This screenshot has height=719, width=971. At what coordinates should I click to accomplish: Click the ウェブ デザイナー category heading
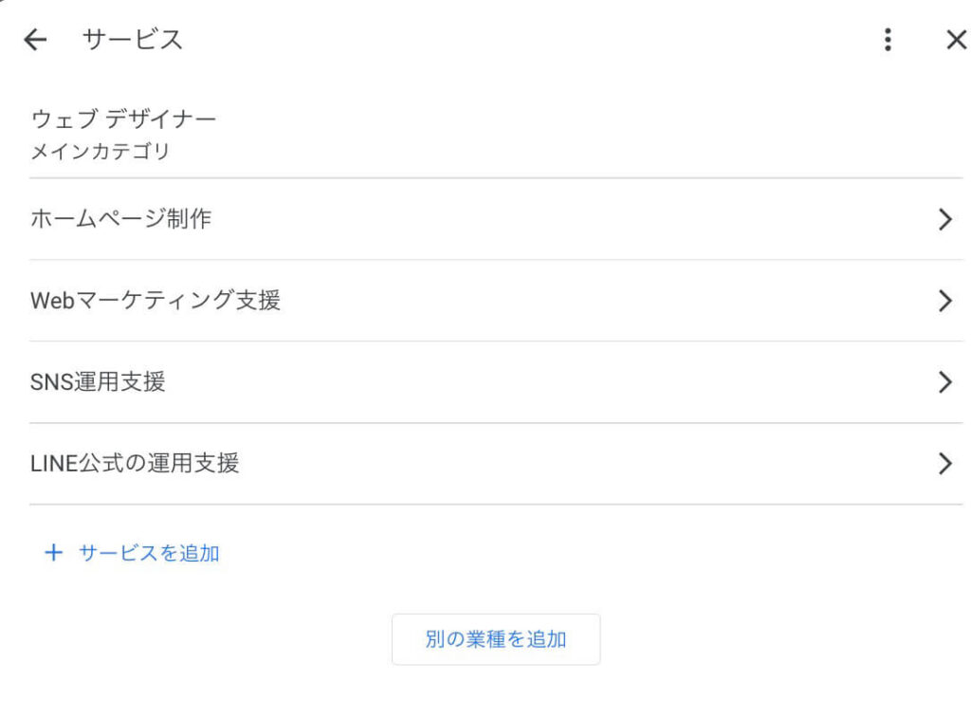(x=123, y=120)
